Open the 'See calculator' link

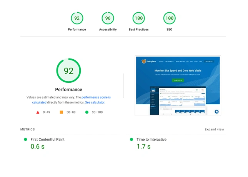tap(95, 102)
